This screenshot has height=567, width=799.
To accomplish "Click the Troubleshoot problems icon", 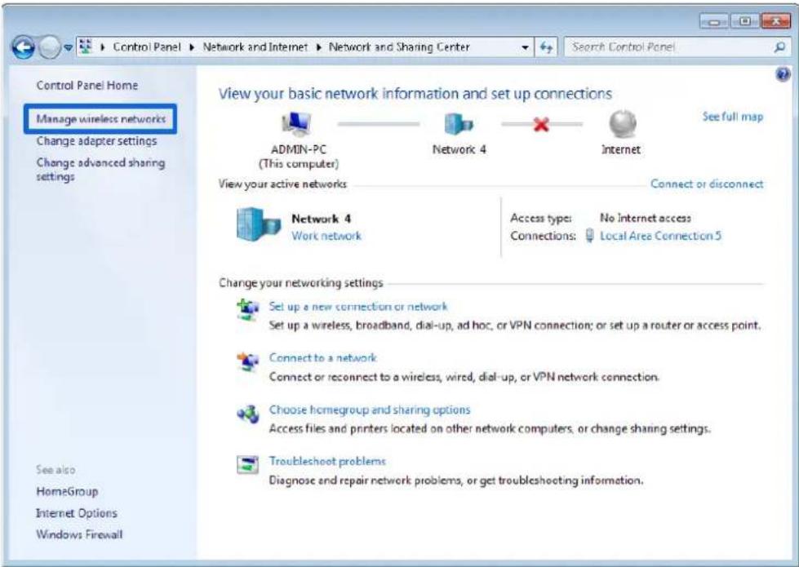I will point(247,464).
